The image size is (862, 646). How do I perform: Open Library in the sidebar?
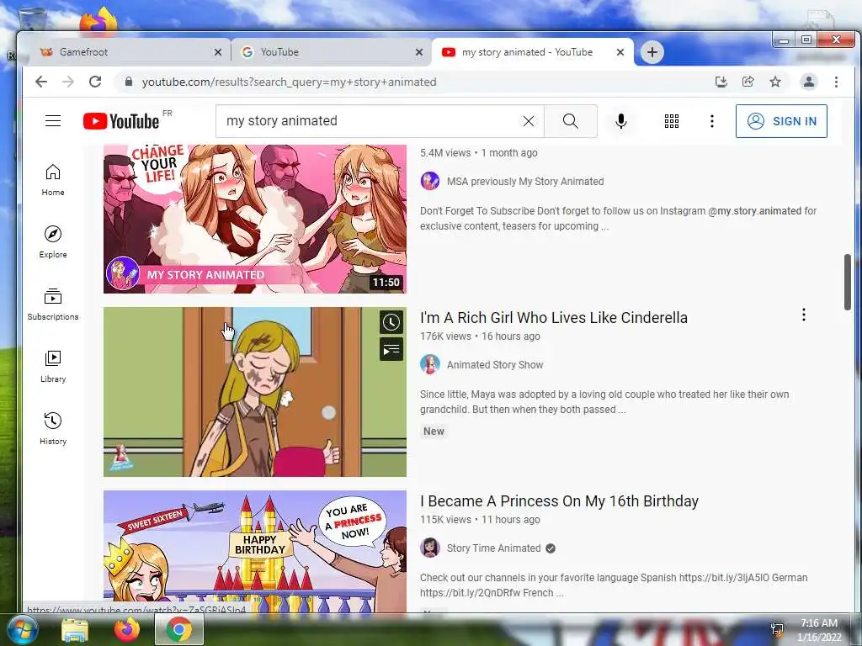(53, 367)
